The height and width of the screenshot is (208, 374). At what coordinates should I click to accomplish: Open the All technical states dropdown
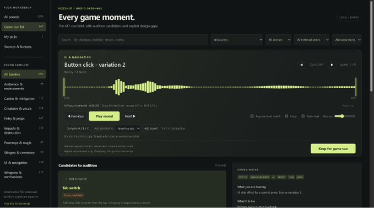[312, 40]
